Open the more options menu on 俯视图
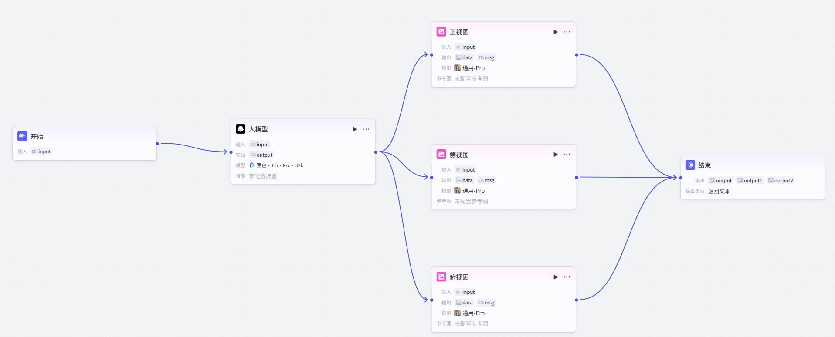 [567, 277]
